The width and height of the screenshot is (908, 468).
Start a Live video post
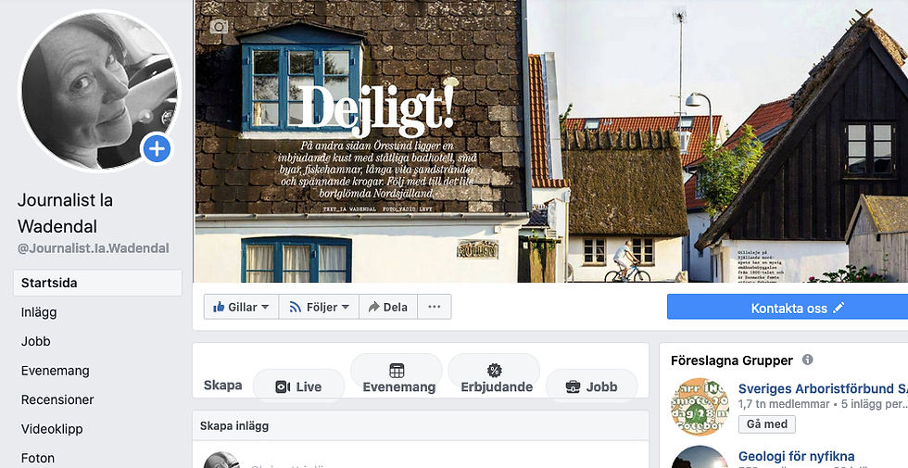(298, 386)
